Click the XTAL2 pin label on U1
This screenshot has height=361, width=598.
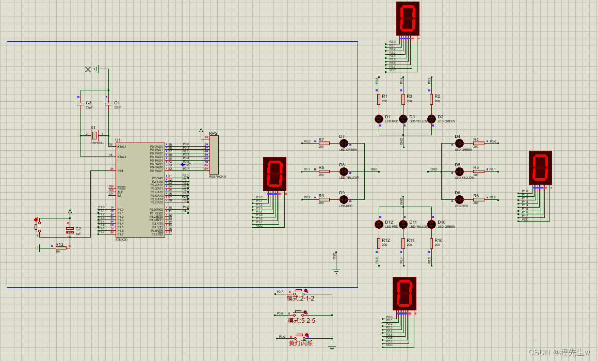click(x=122, y=157)
